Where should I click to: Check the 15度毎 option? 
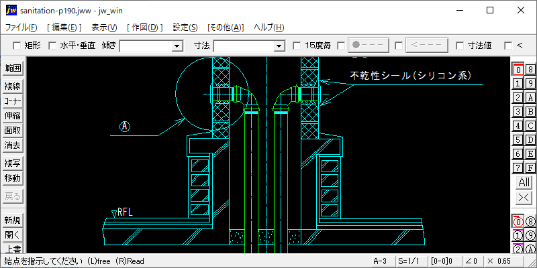(297, 46)
